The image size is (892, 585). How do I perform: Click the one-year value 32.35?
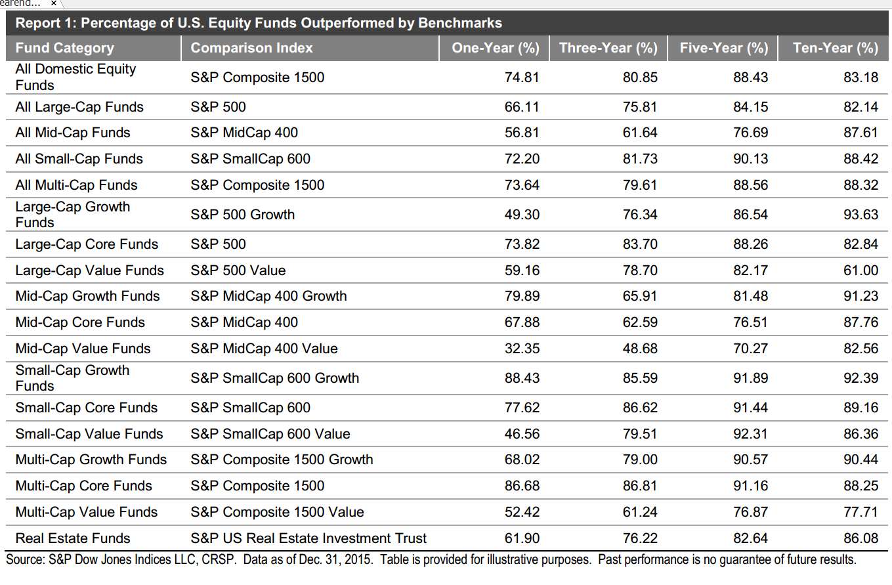pos(522,349)
